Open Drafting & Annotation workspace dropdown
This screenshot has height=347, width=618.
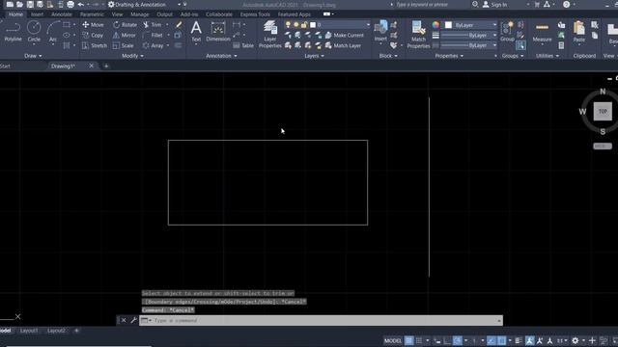coord(144,4)
